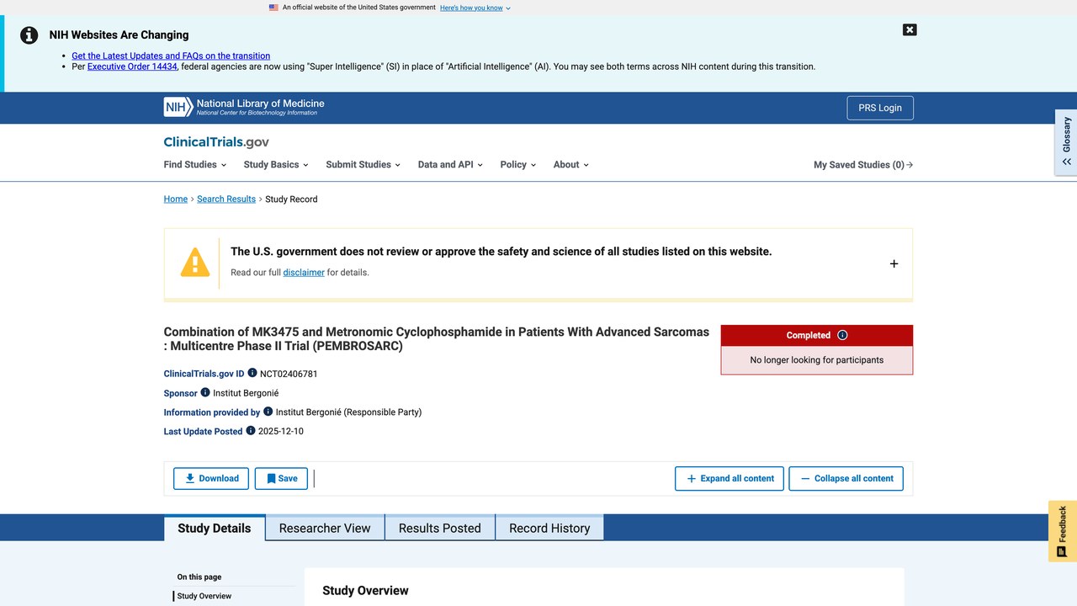Close the NIH Websites Are Changing banner
The height and width of the screenshot is (606, 1077).
[x=910, y=29]
